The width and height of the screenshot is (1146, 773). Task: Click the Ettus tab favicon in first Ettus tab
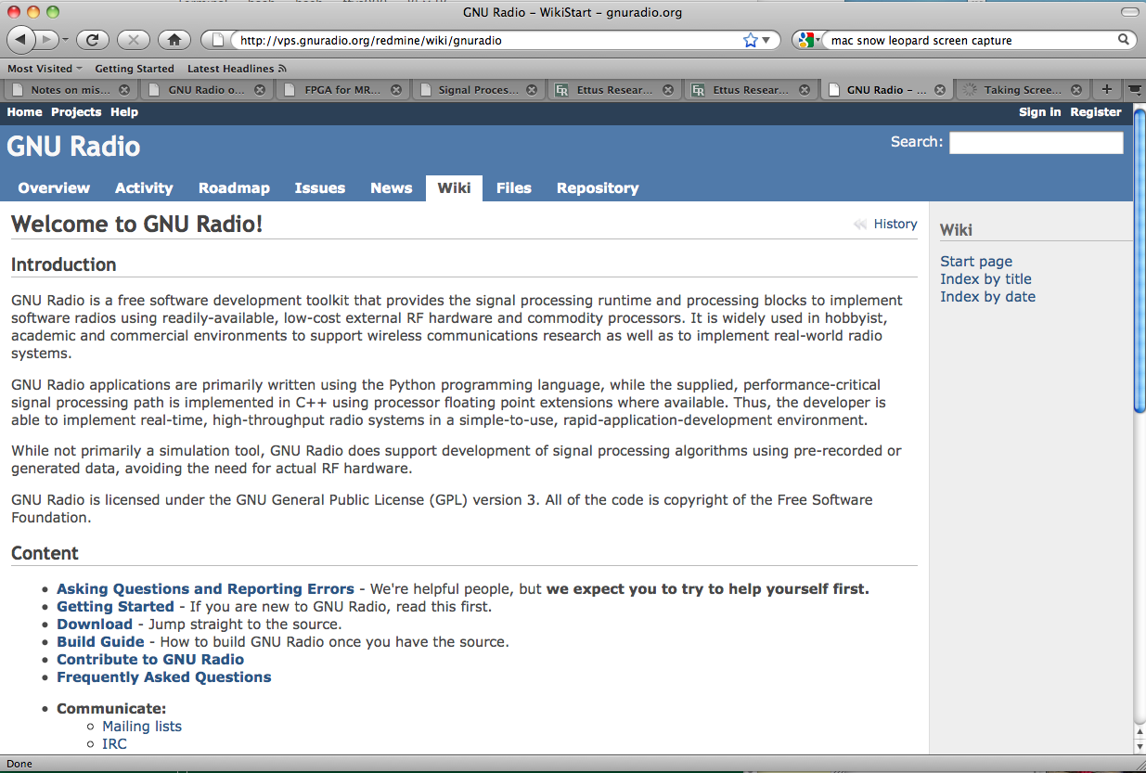[561, 90]
